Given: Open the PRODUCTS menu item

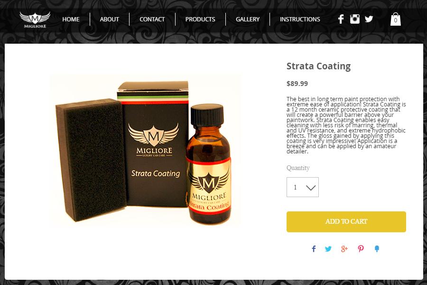Looking at the screenshot, I should coord(200,19).
